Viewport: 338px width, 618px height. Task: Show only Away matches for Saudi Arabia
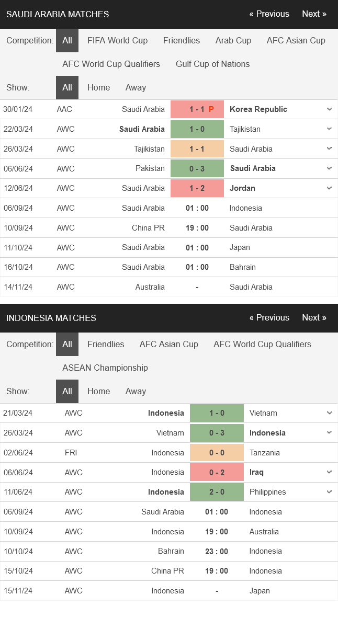click(136, 87)
